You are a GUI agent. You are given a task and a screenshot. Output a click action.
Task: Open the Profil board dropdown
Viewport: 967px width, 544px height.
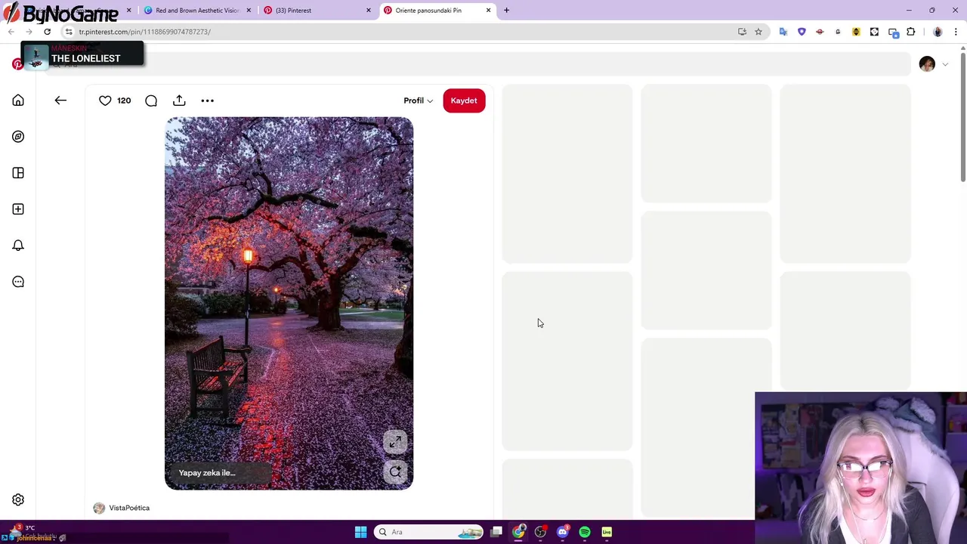coord(418,100)
